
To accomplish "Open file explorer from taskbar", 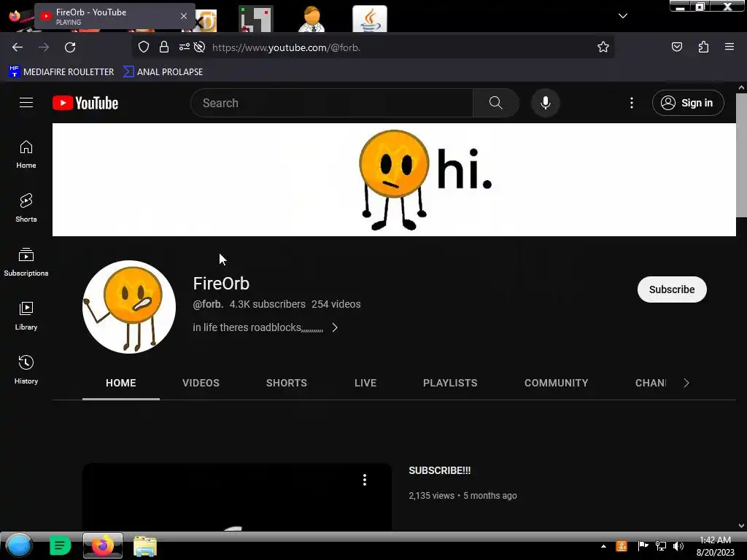I will [x=145, y=545].
